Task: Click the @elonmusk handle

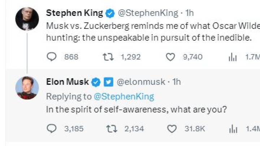Action: click(141, 82)
